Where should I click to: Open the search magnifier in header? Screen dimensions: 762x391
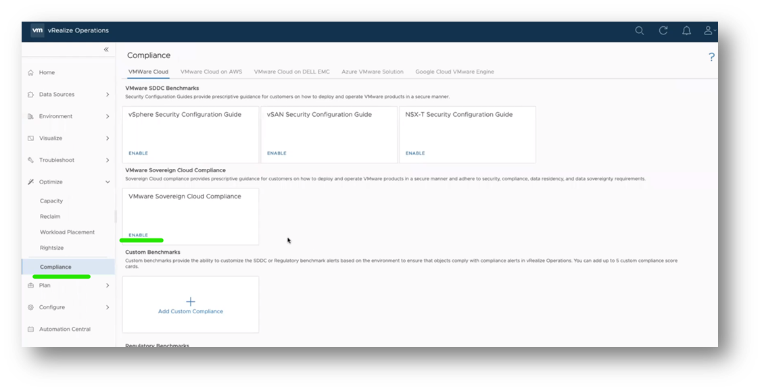[x=640, y=30]
